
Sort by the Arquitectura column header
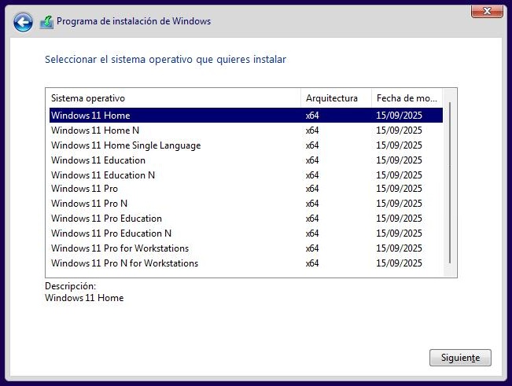[336, 98]
